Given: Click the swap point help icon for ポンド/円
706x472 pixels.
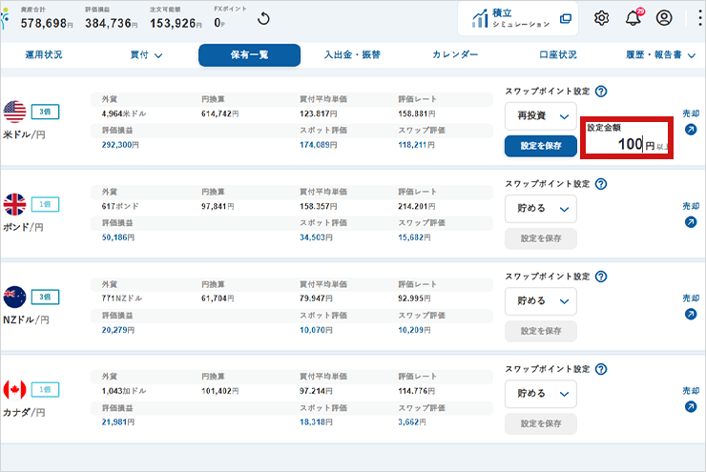Looking at the screenshot, I should [601, 184].
